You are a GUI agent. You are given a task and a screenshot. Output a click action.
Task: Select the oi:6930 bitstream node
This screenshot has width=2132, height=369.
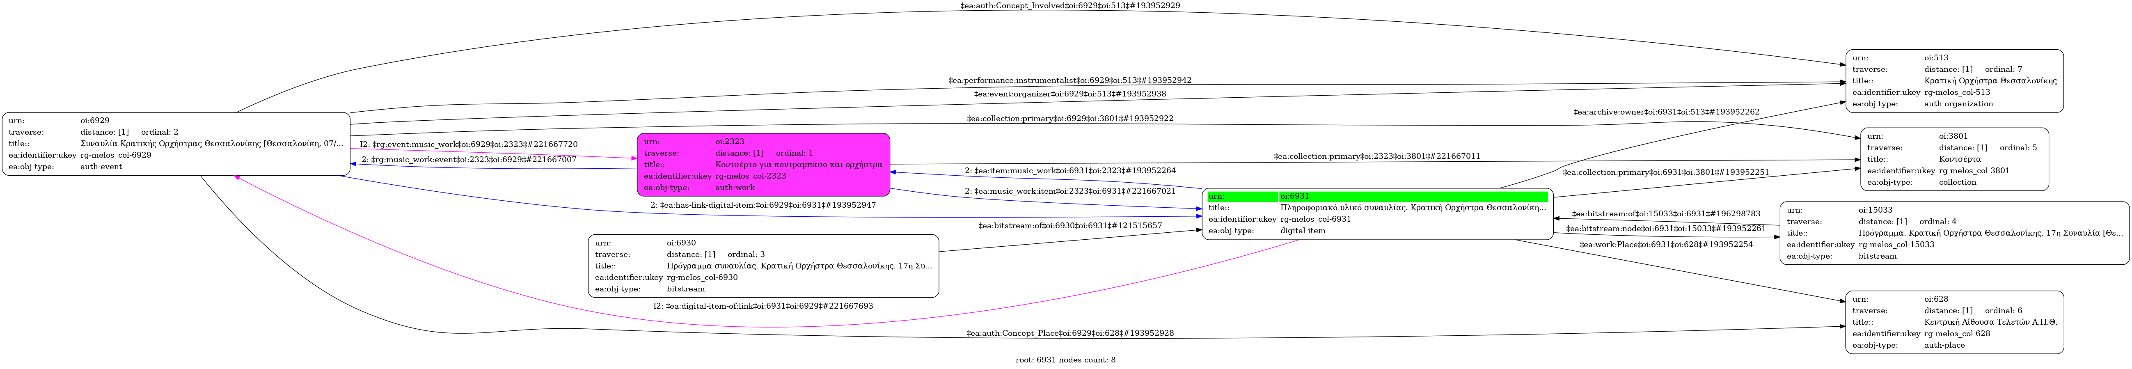tap(762, 266)
